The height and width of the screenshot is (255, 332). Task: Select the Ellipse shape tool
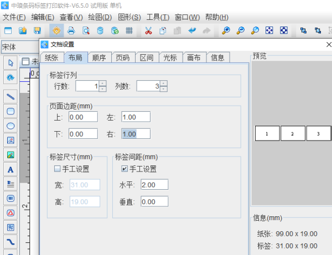coord(11,126)
